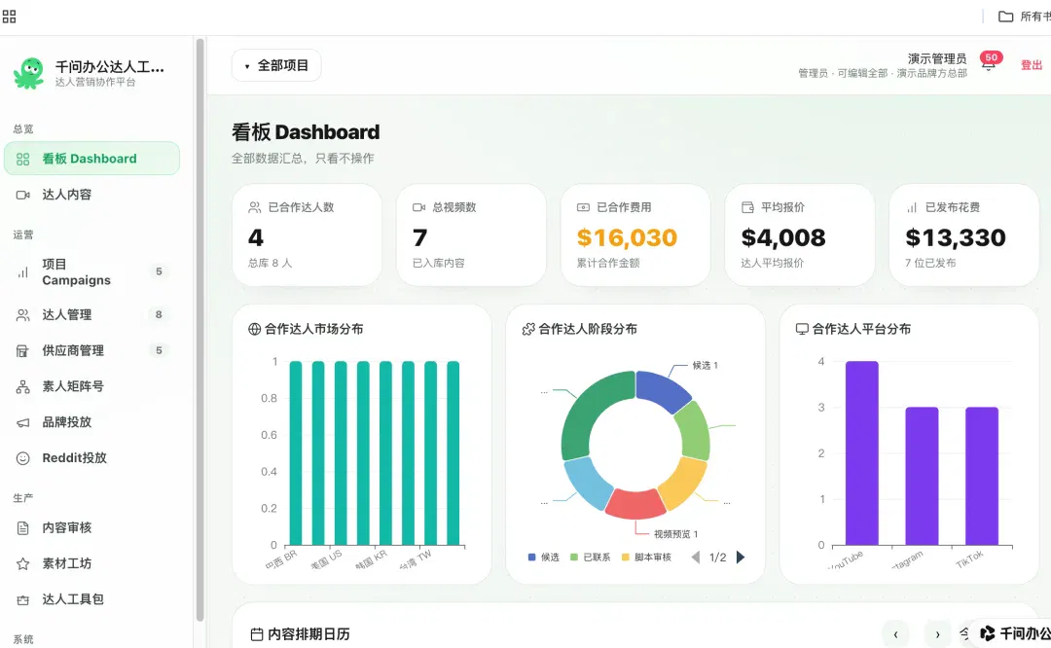1051x648 pixels.
Task: Click the bar icon on 已发布花费 card
Action: point(912,208)
